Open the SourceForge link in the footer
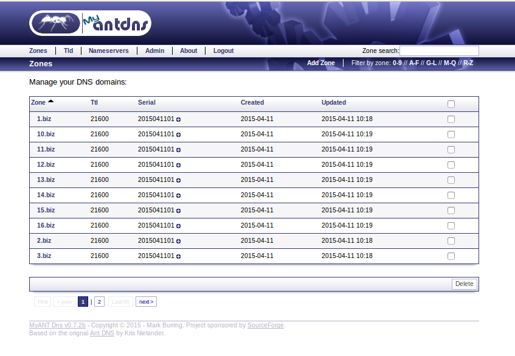 point(265,325)
